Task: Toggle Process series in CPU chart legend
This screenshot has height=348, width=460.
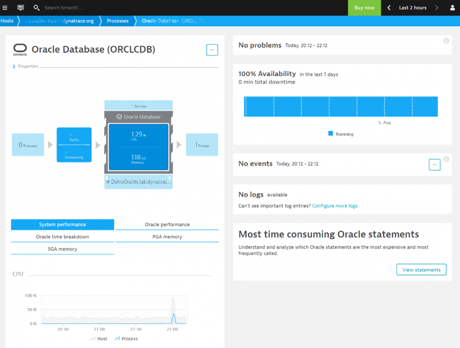Action: [x=126, y=339]
